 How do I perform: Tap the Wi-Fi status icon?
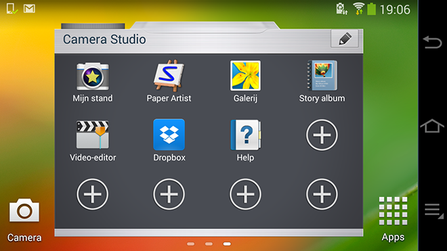pos(359,9)
